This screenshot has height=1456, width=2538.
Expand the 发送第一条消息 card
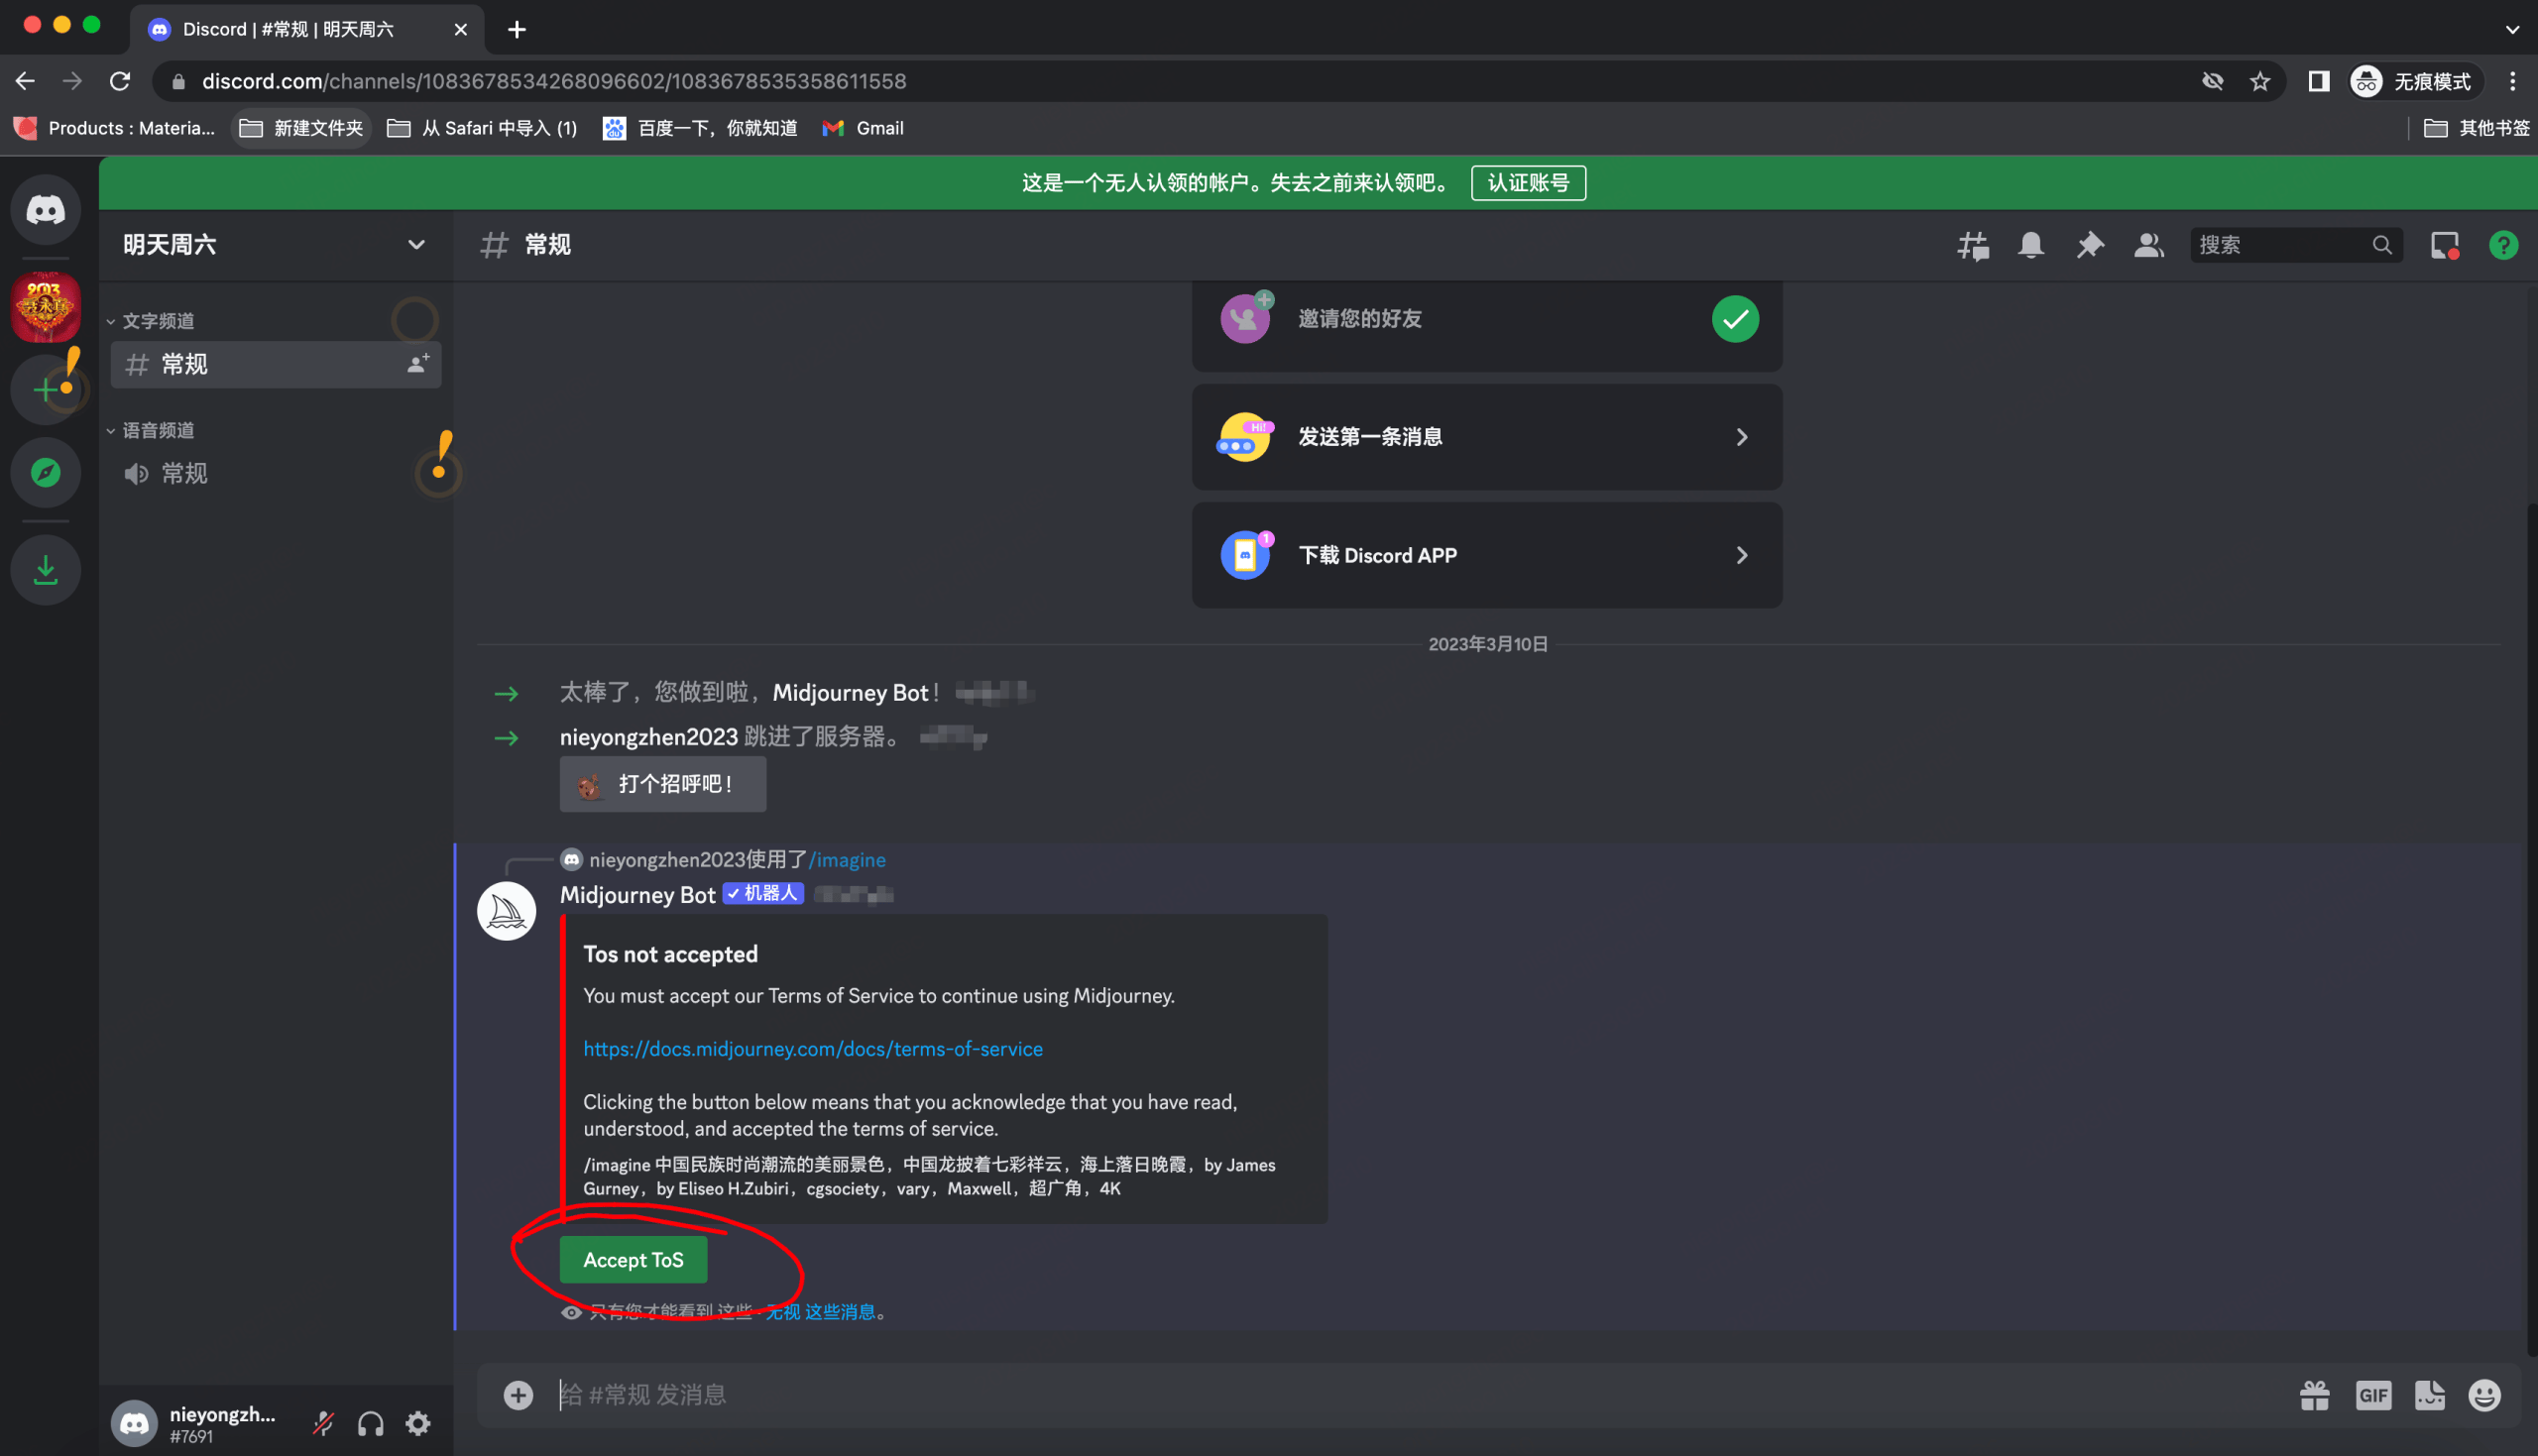pyautogui.click(x=1487, y=437)
